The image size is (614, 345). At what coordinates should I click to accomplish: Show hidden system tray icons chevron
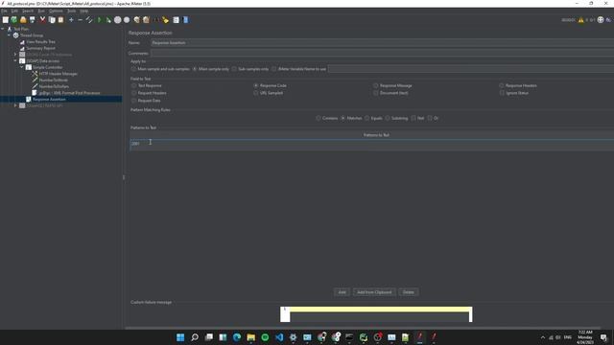pos(543,337)
